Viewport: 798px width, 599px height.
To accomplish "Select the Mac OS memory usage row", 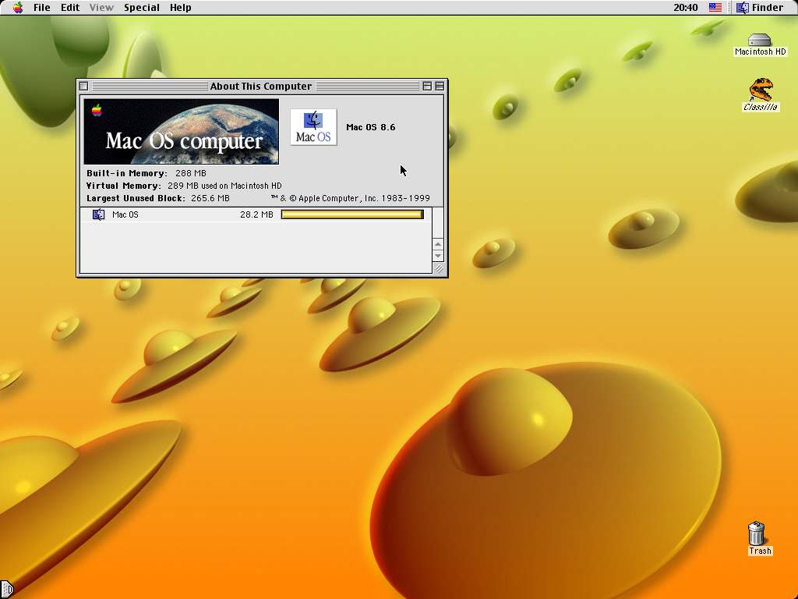I will click(x=256, y=214).
